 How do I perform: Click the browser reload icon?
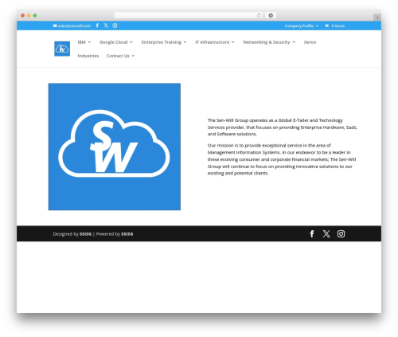pyautogui.click(x=259, y=15)
